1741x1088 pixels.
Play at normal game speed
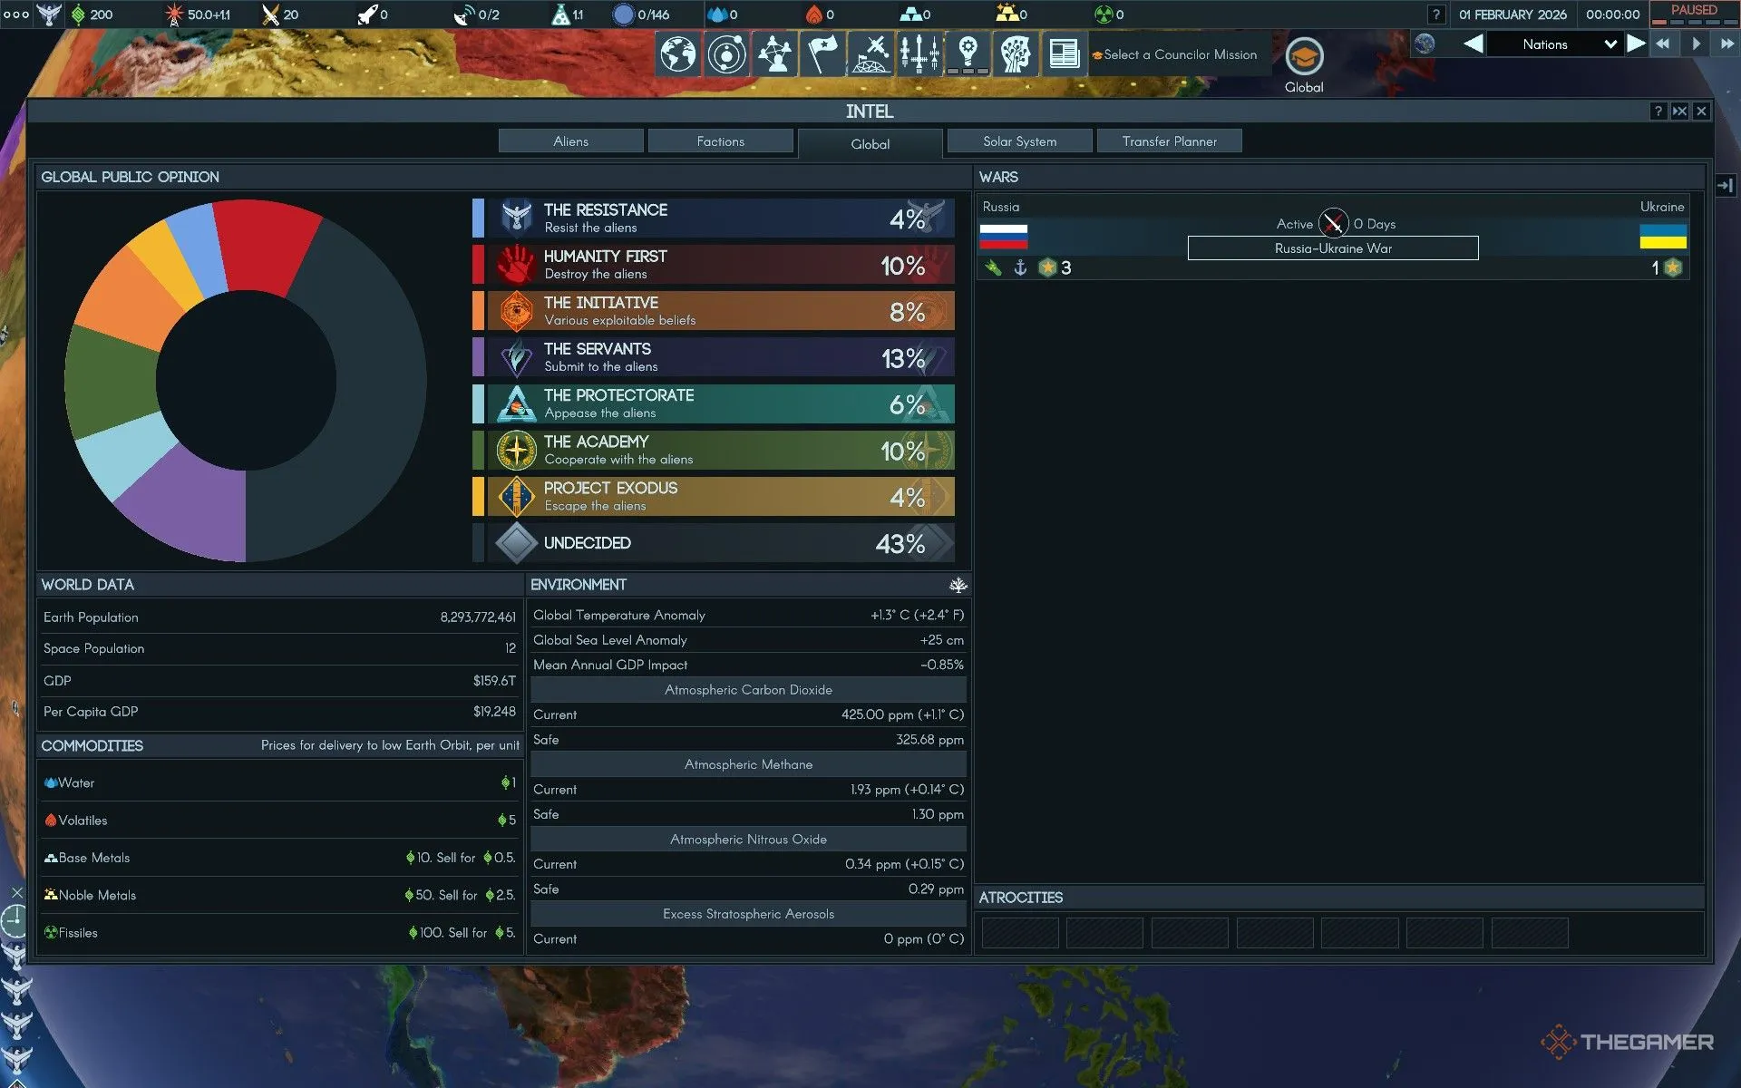(x=1696, y=44)
